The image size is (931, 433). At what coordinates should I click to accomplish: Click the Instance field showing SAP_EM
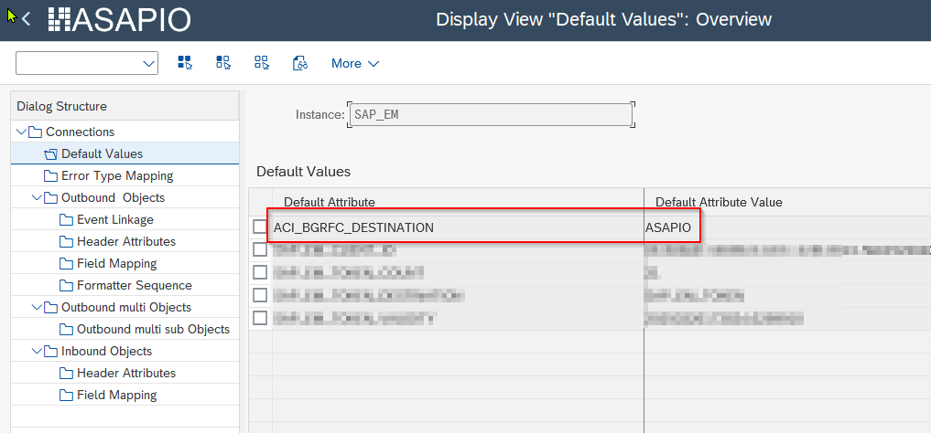[491, 114]
